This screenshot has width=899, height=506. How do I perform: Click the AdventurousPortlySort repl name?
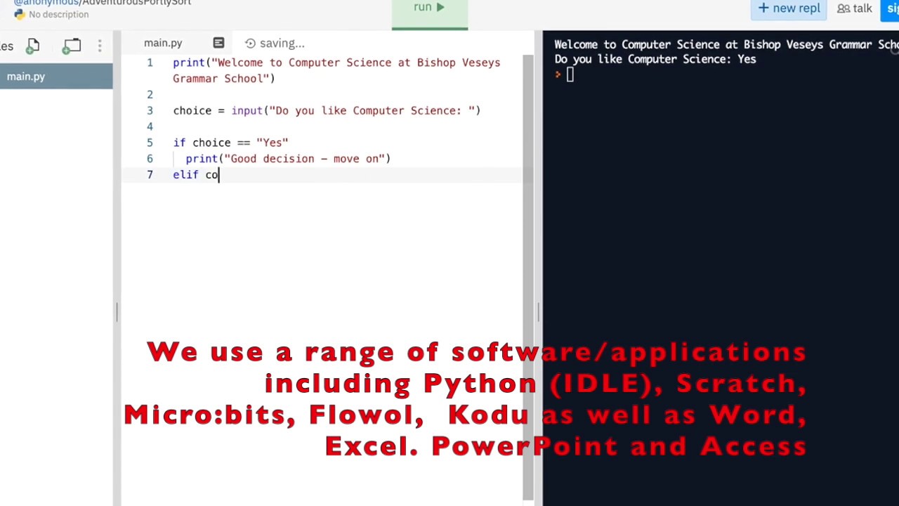click(x=137, y=2)
